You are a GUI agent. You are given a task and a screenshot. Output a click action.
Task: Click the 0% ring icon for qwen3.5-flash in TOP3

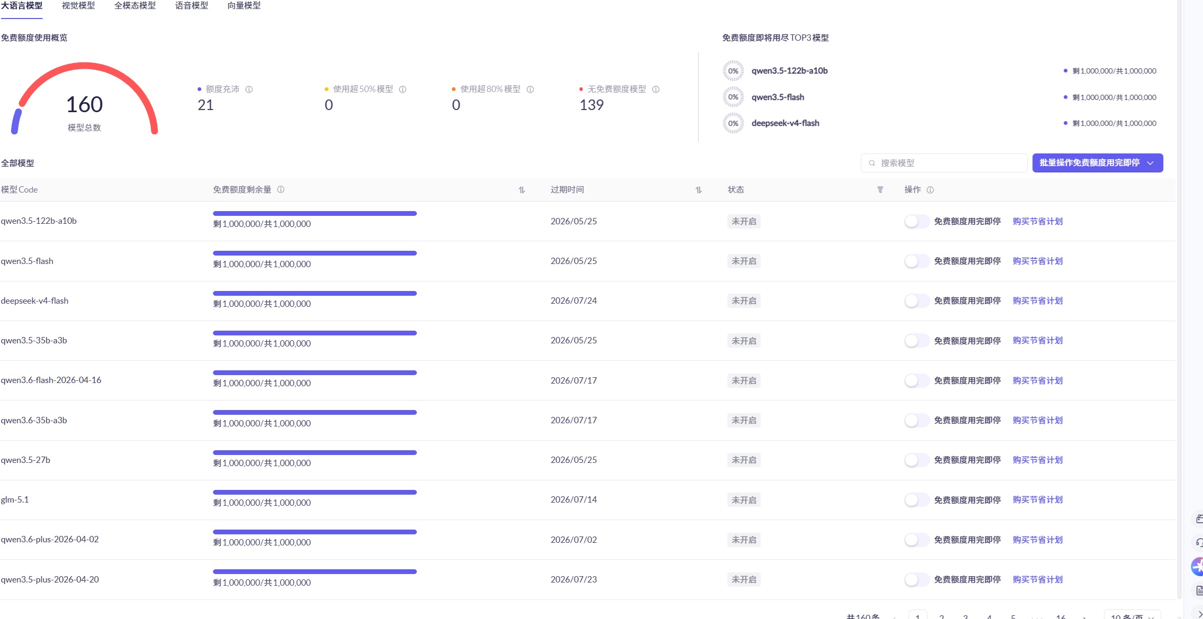point(733,97)
